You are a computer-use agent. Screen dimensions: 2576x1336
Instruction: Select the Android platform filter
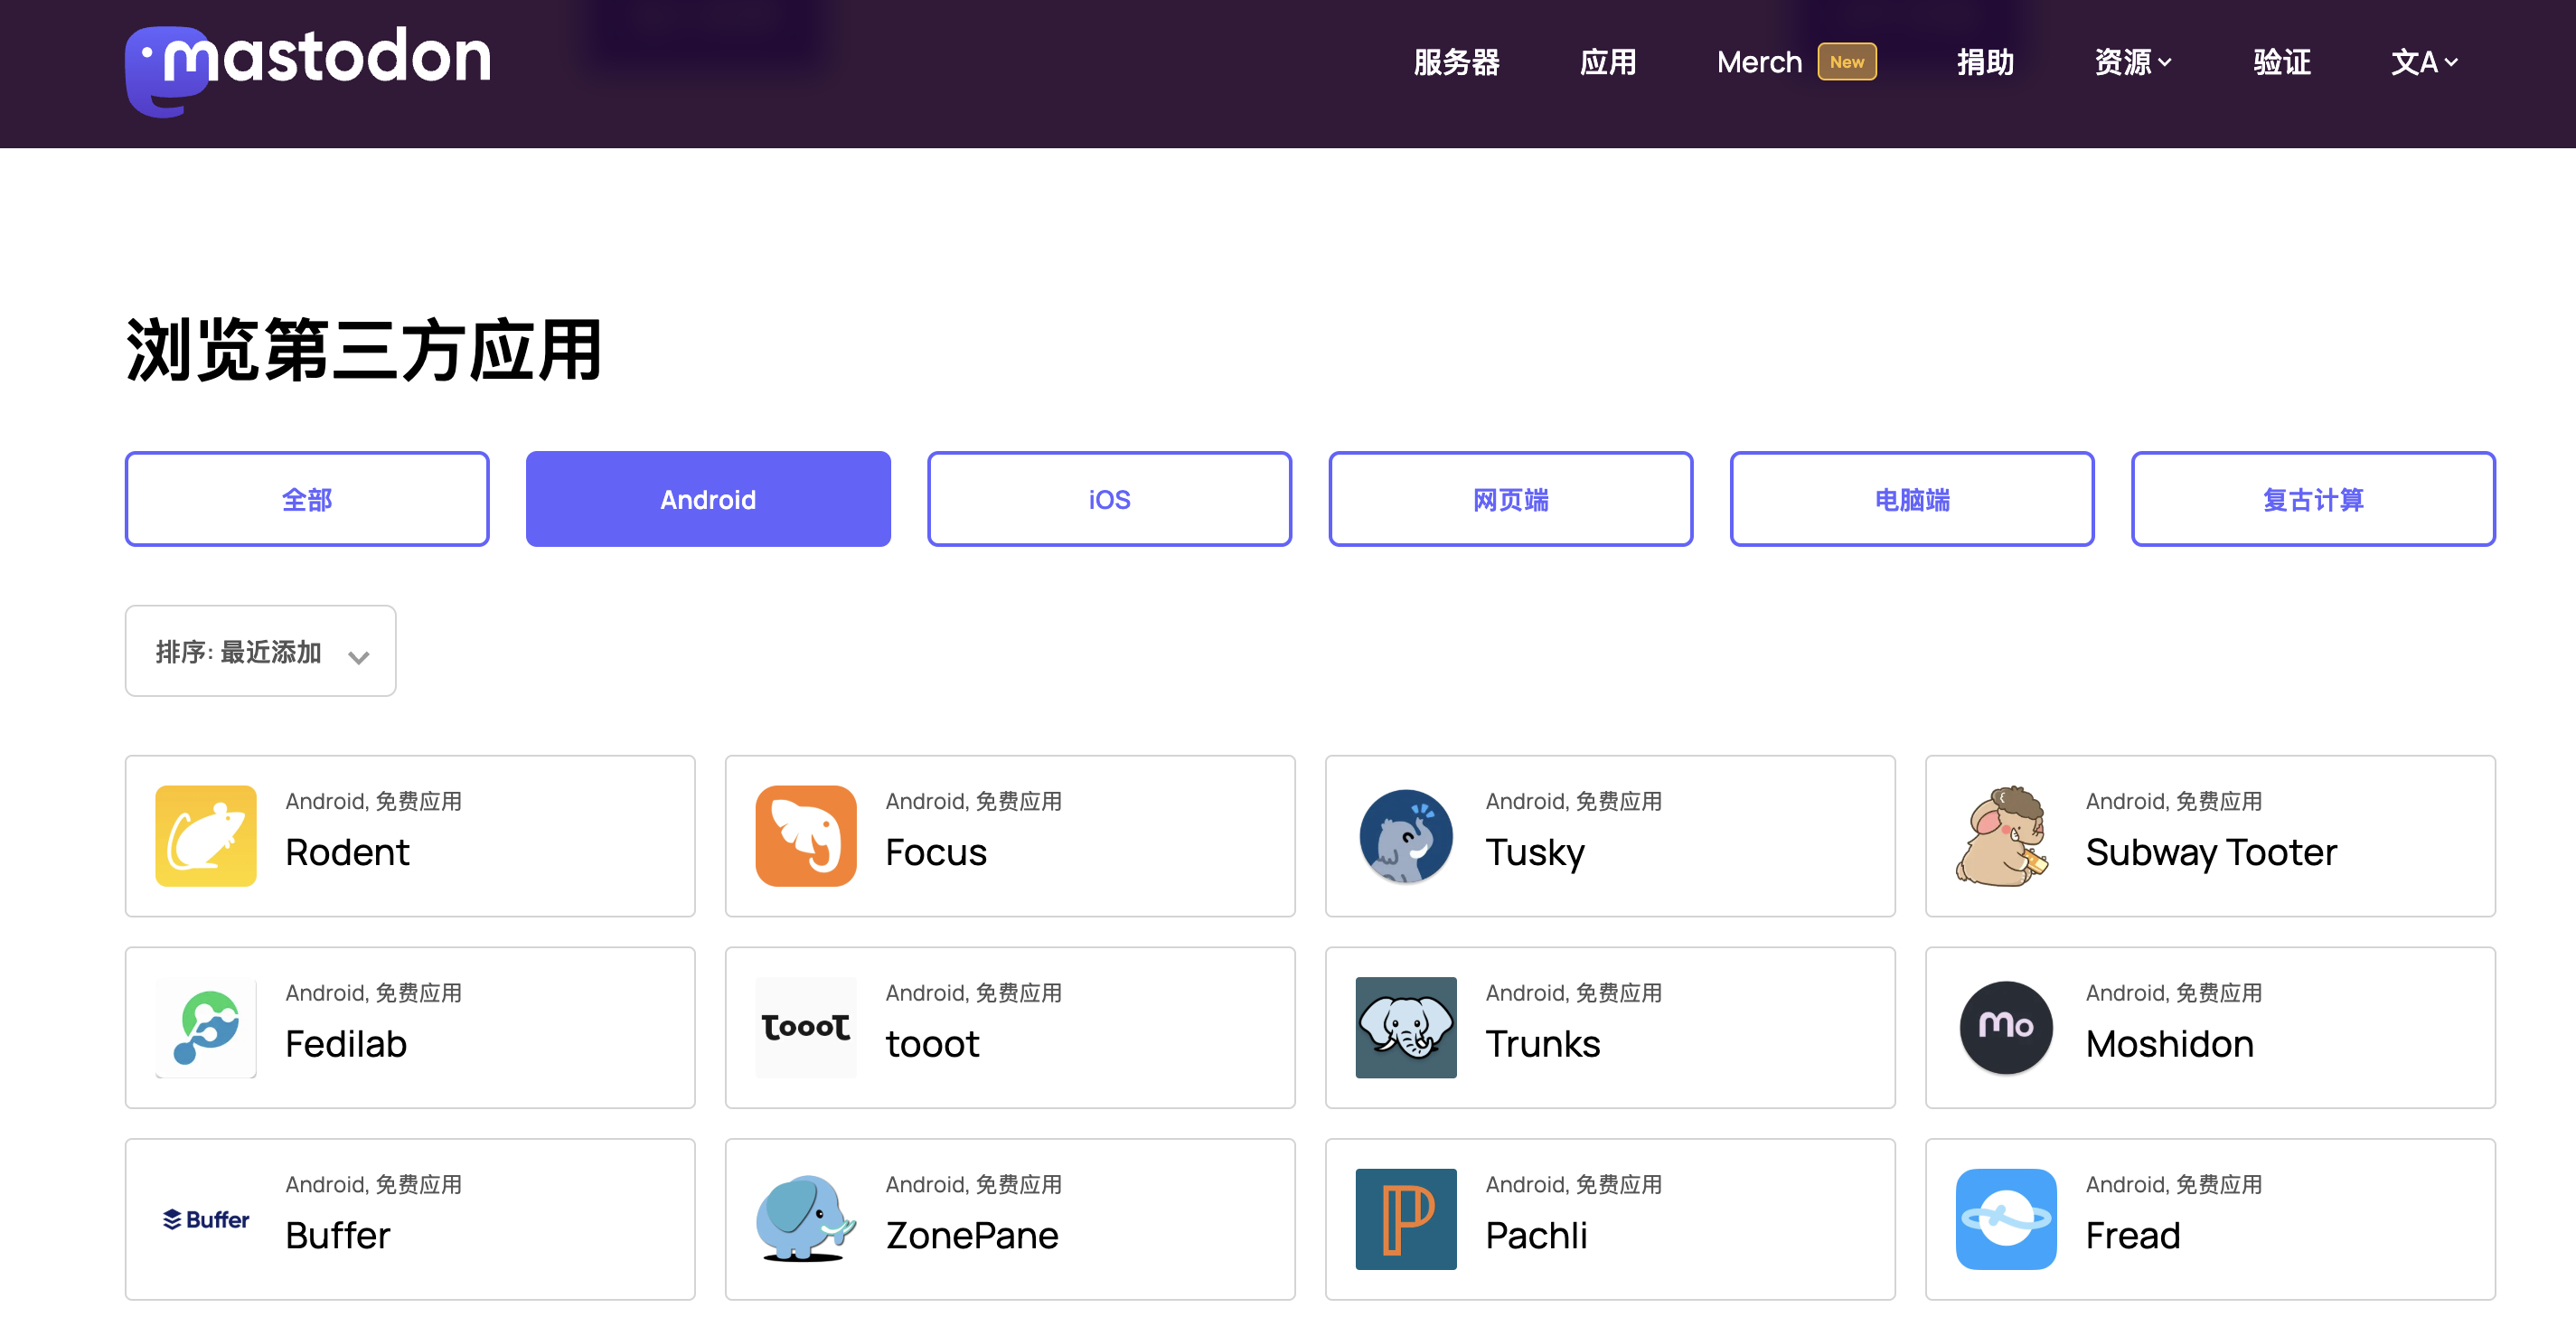click(707, 499)
